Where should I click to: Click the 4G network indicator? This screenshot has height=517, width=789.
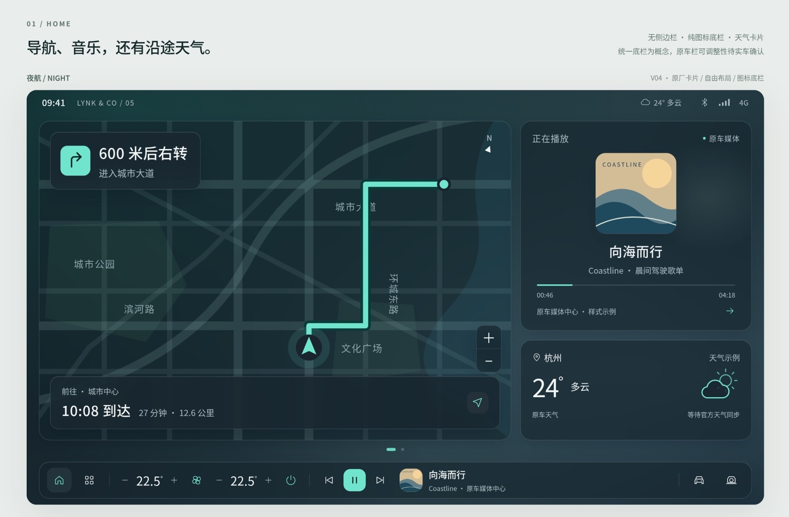(744, 103)
